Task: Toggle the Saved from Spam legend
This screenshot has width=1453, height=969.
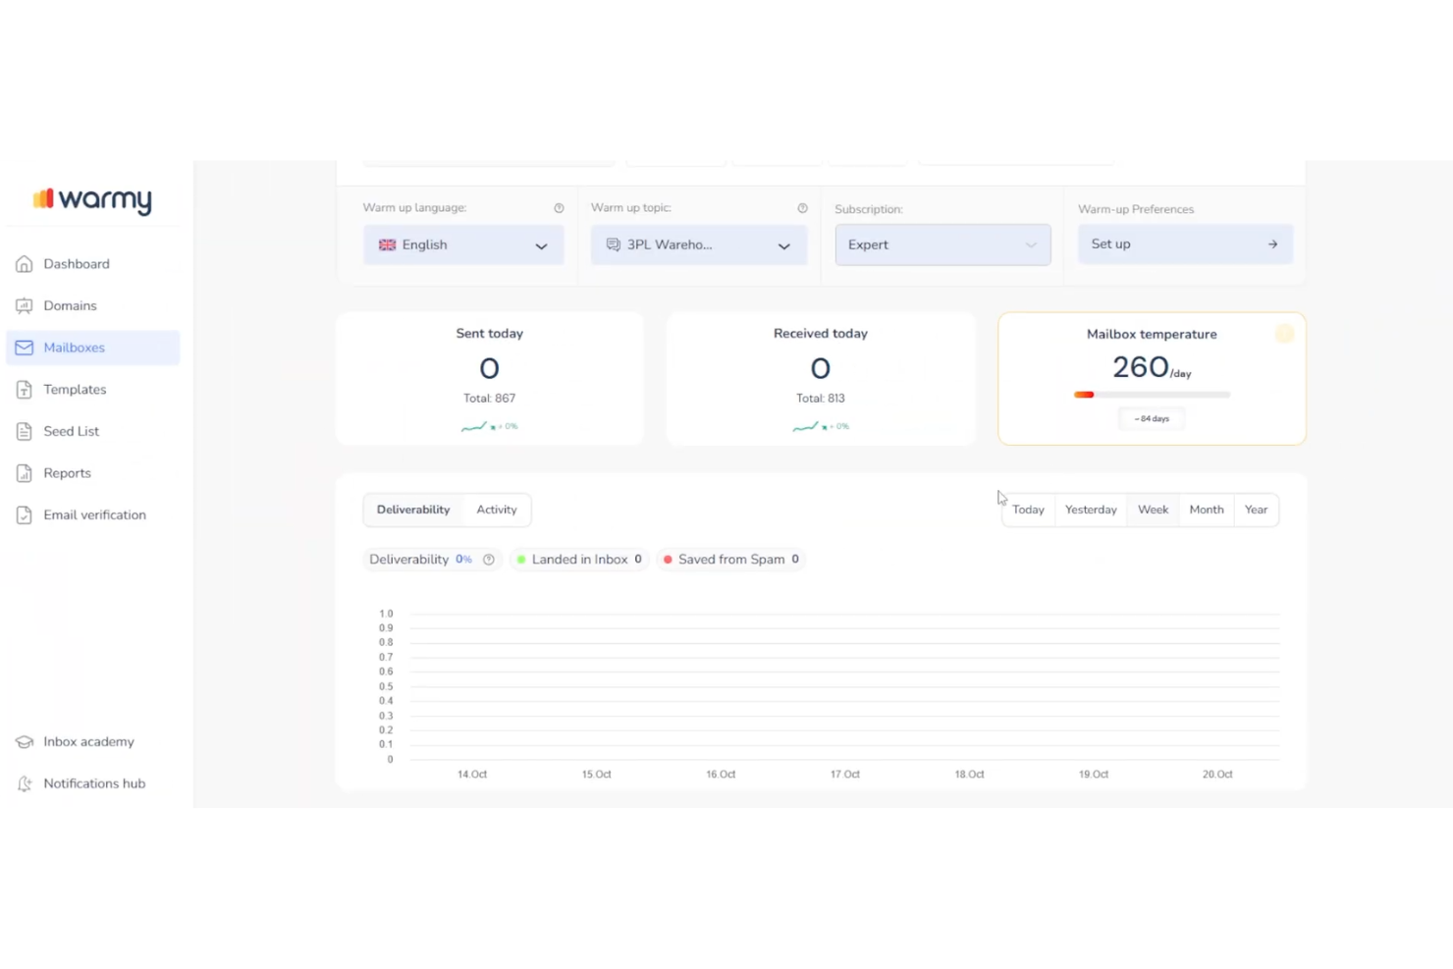Action: click(x=730, y=559)
